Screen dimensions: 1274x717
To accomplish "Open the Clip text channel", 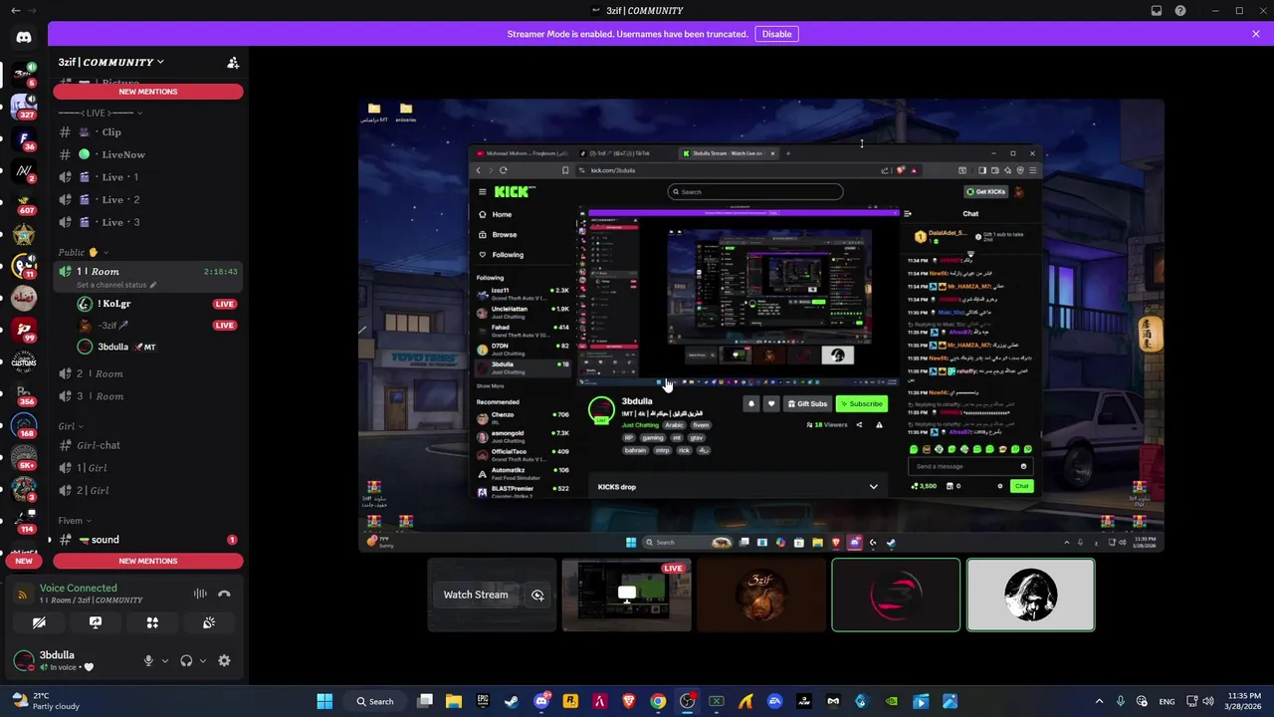I will tap(148, 131).
